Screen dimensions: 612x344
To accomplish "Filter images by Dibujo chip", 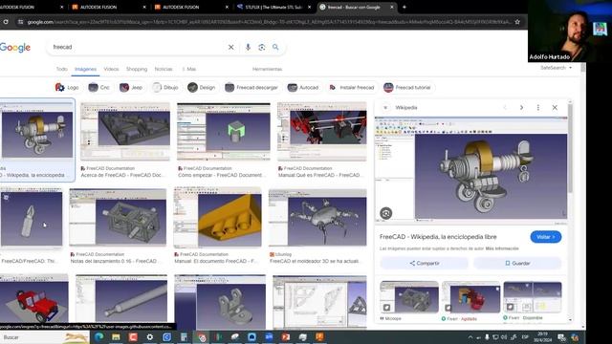I will pos(165,87).
